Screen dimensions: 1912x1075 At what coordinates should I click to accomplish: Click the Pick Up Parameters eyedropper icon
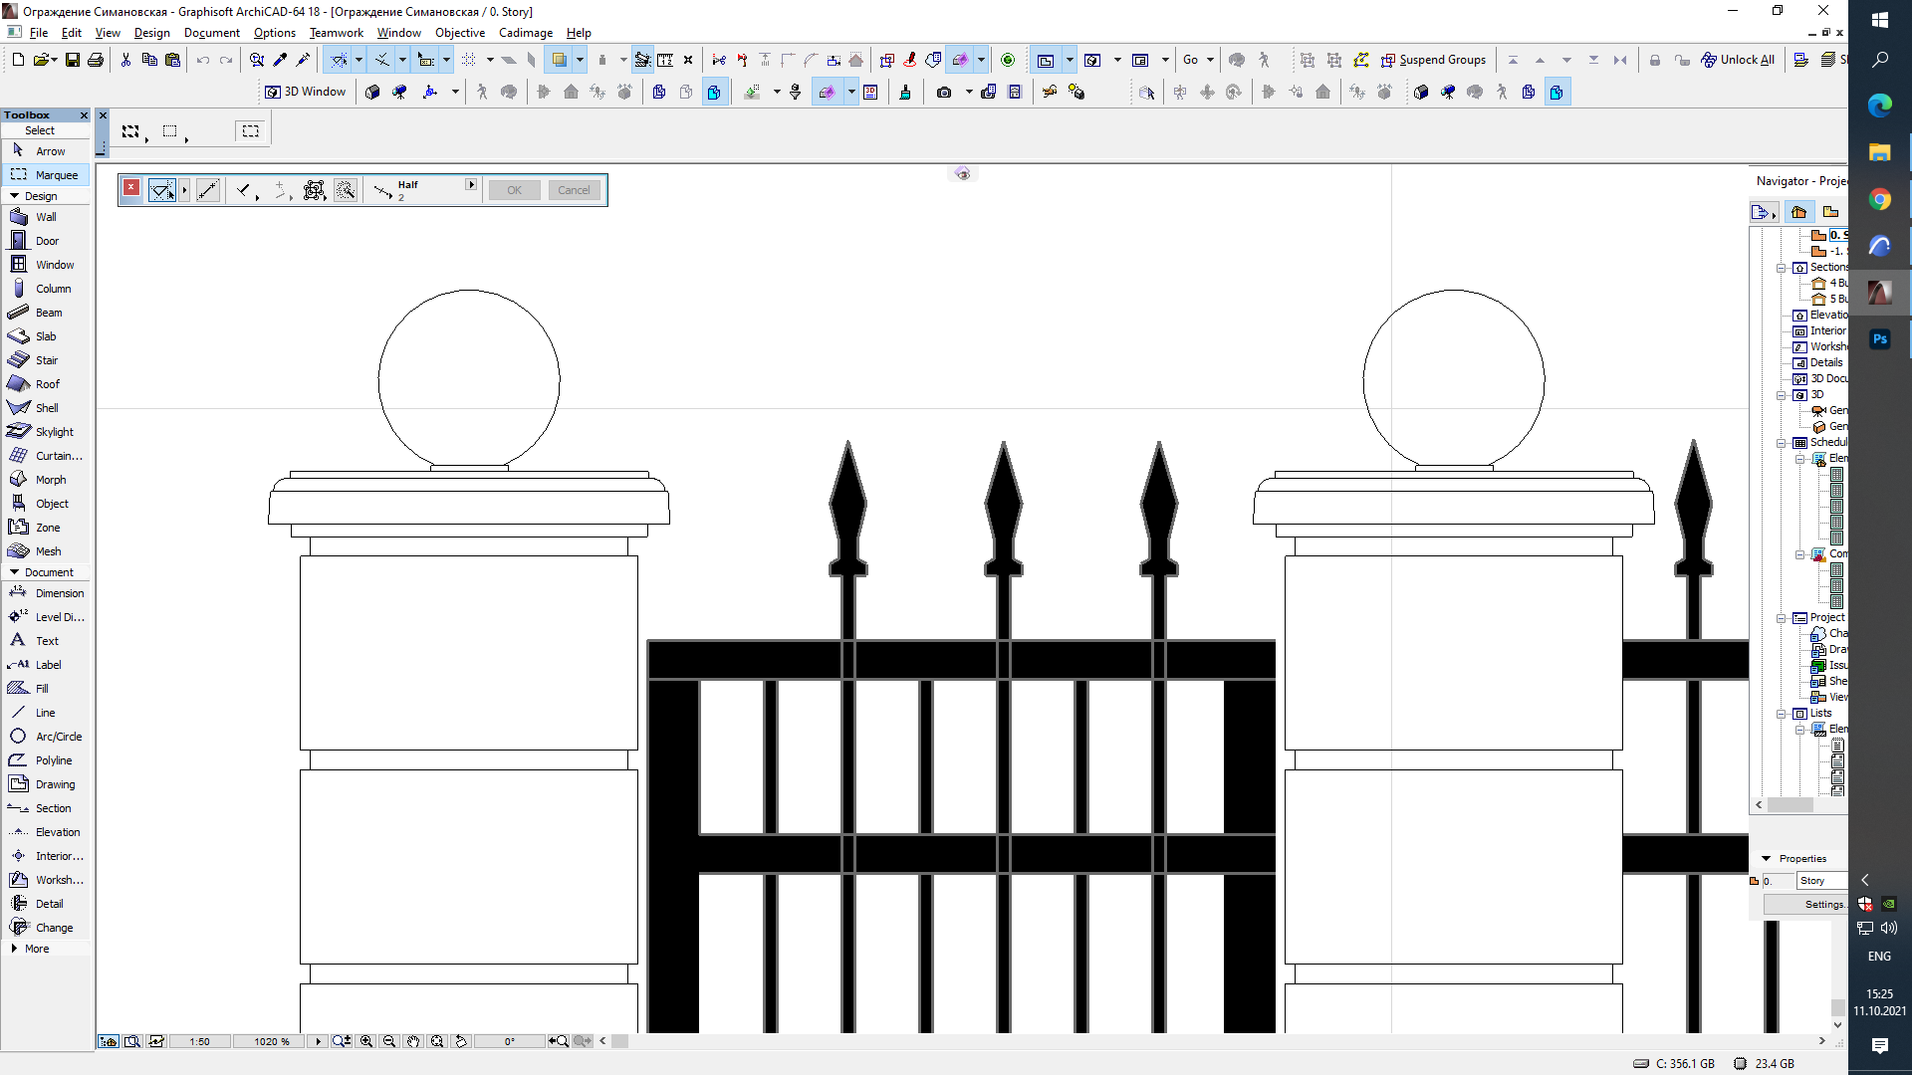click(280, 60)
